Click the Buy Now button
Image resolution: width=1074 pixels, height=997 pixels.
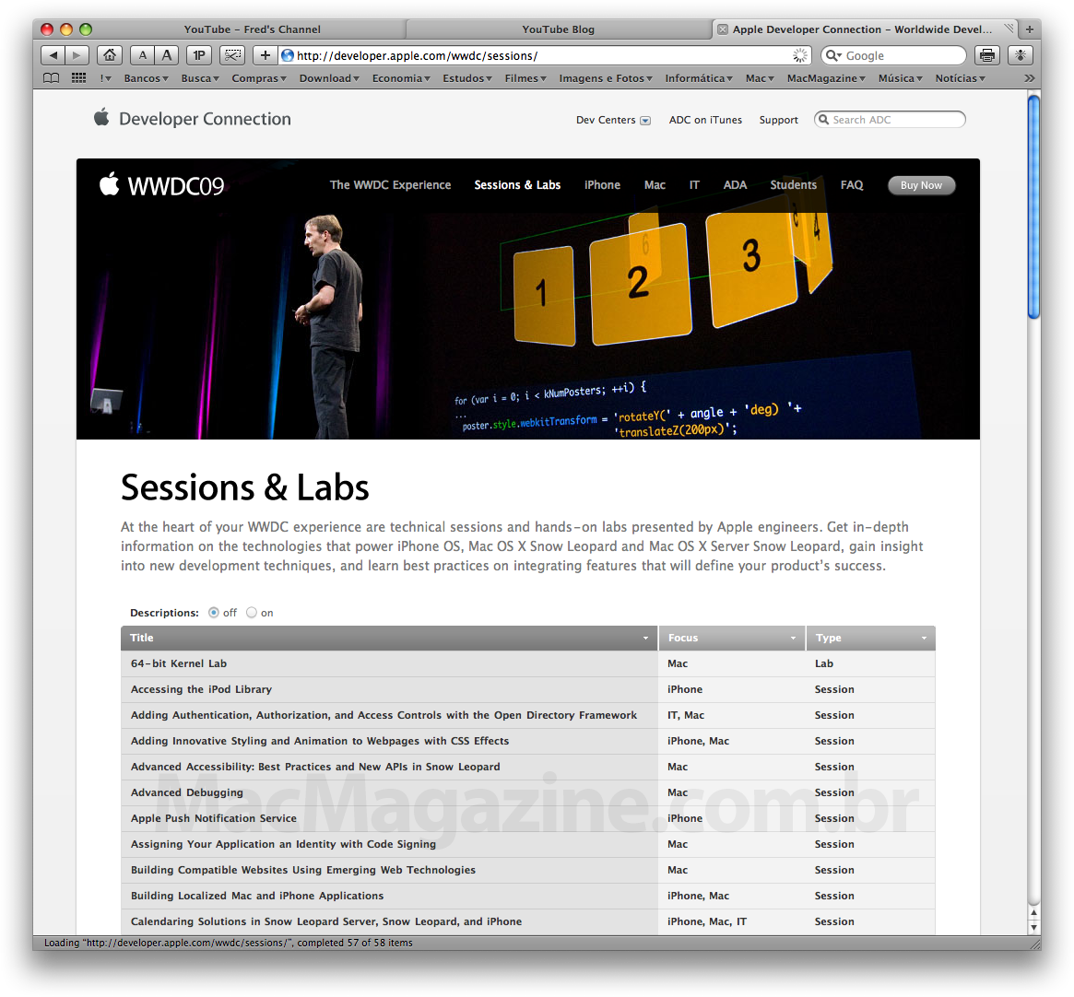click(921, 185)
